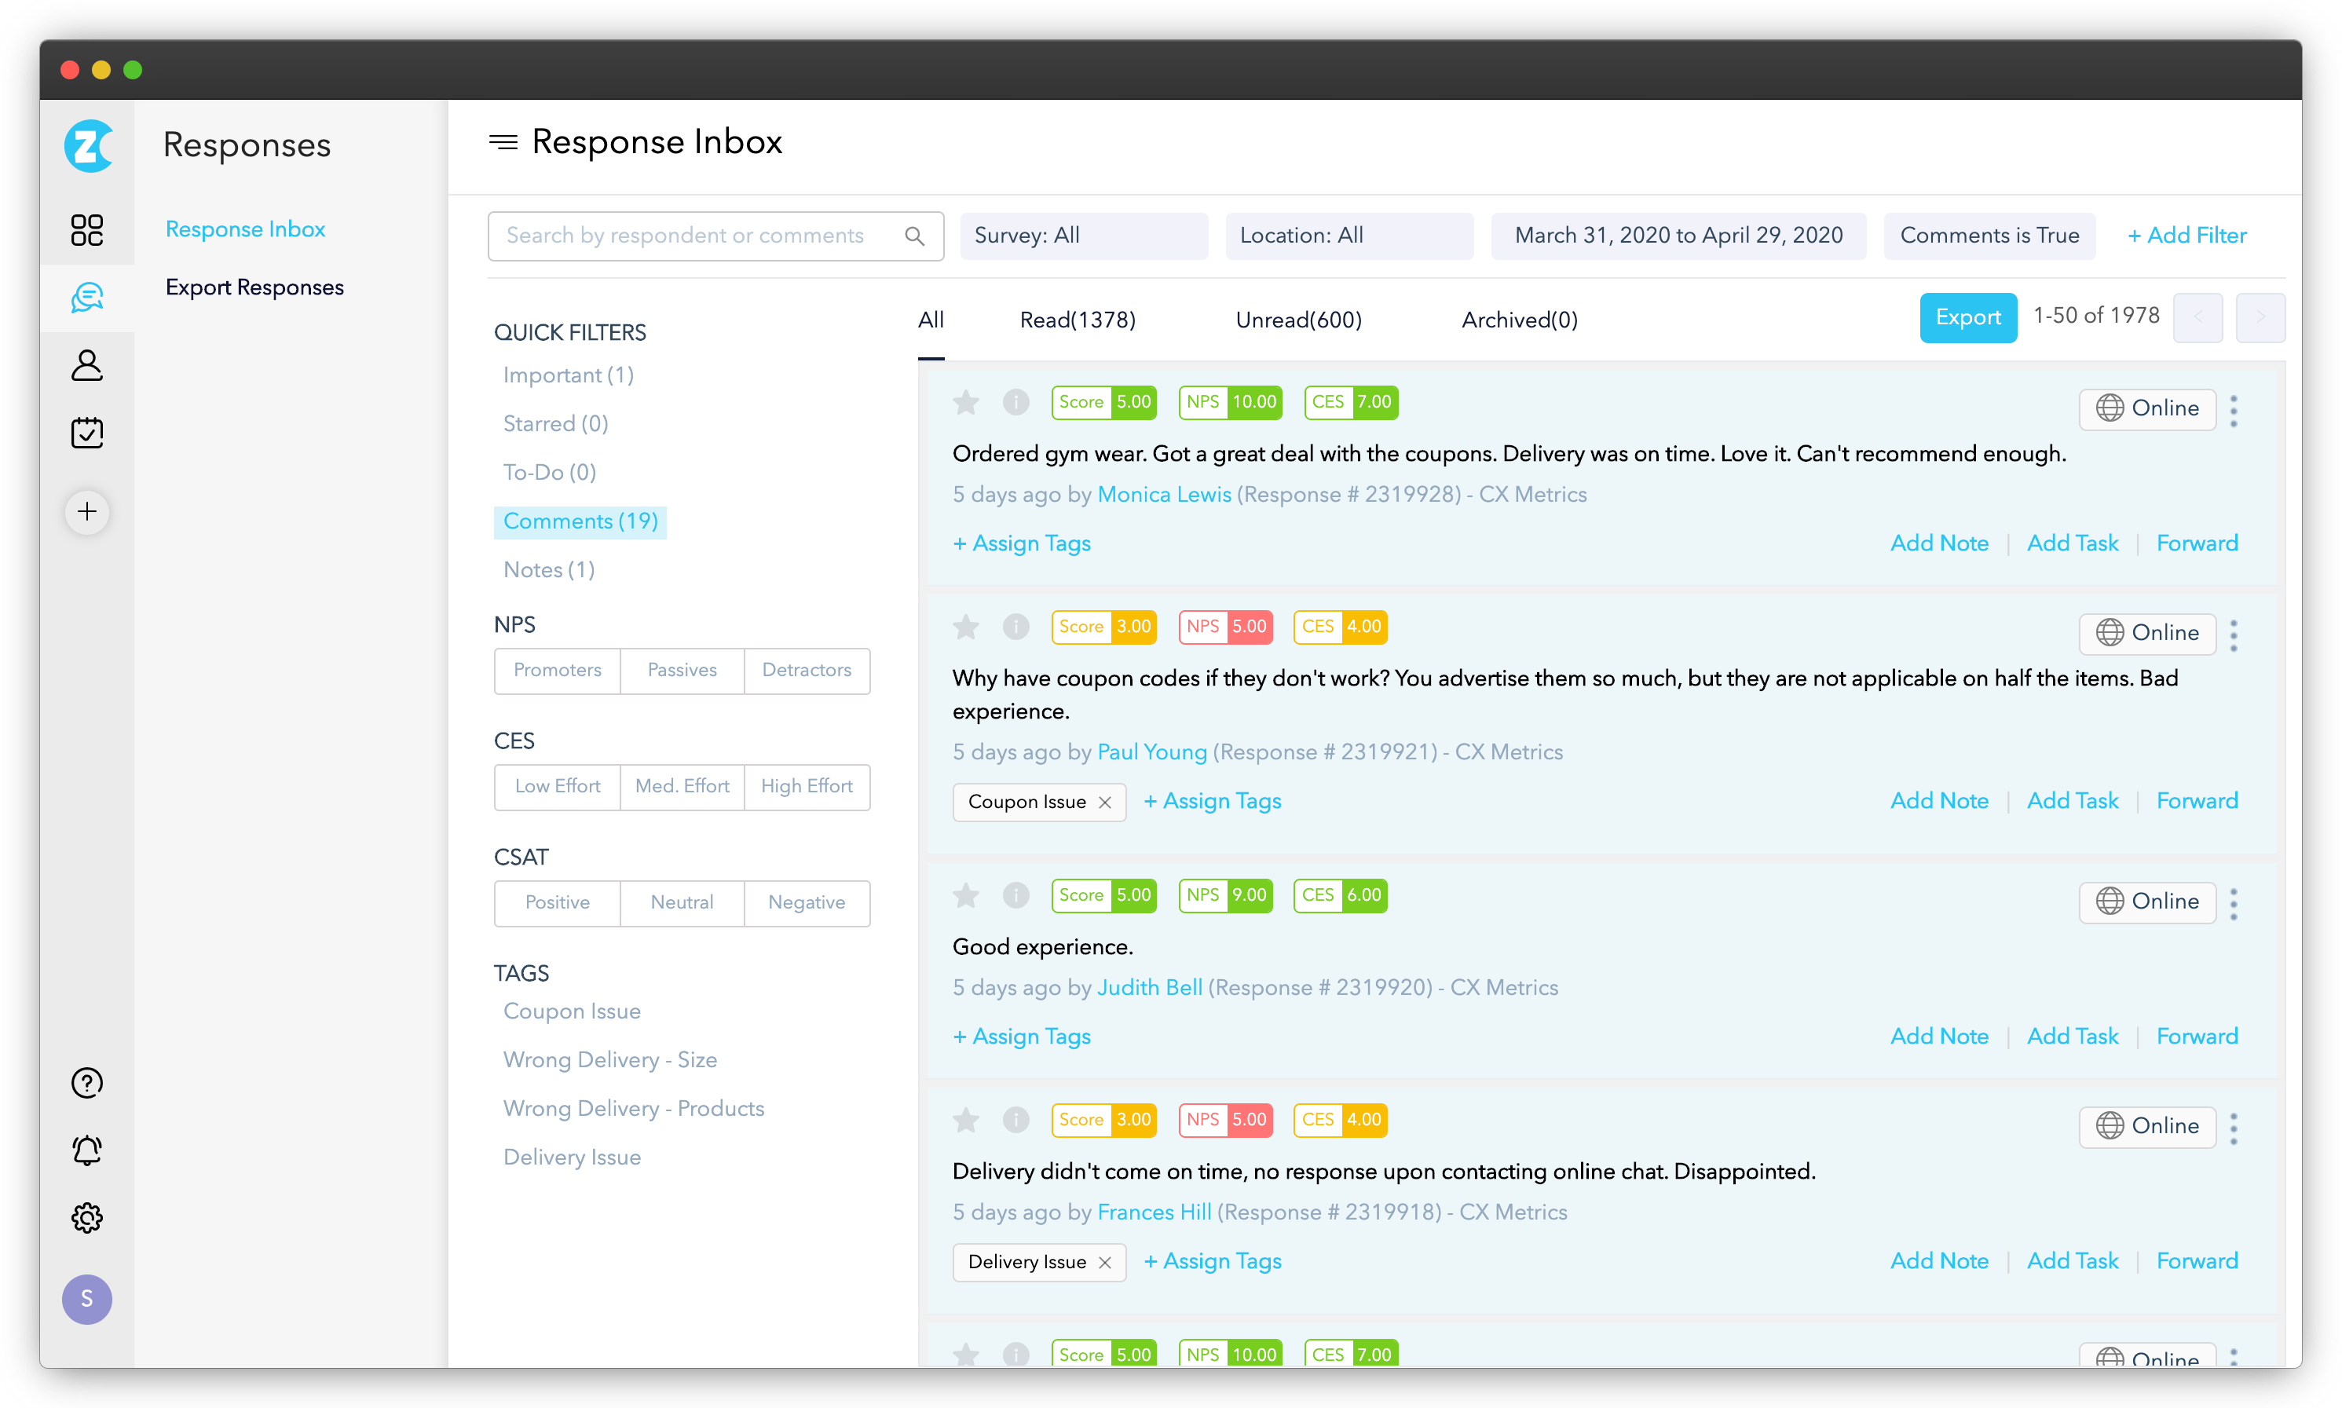
Task: Switch to the All tab
Action: [931, 320]
